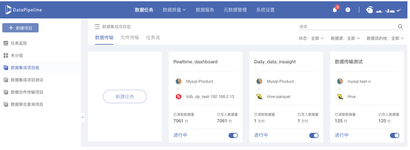Click the 新建任务 button

point(125,96)
